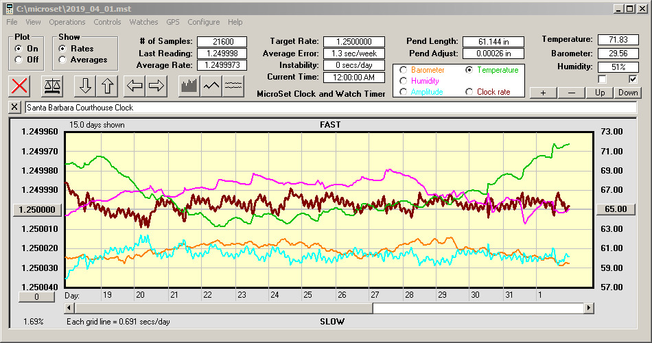Select the Humidity trace radio button
This screenshot has width=652, height=343.
pos(403,81)
